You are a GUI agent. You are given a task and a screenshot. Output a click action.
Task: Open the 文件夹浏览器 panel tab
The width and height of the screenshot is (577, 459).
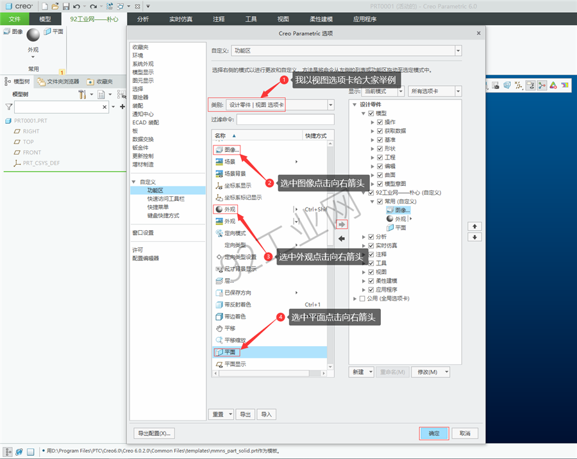(x=58, y=81)
